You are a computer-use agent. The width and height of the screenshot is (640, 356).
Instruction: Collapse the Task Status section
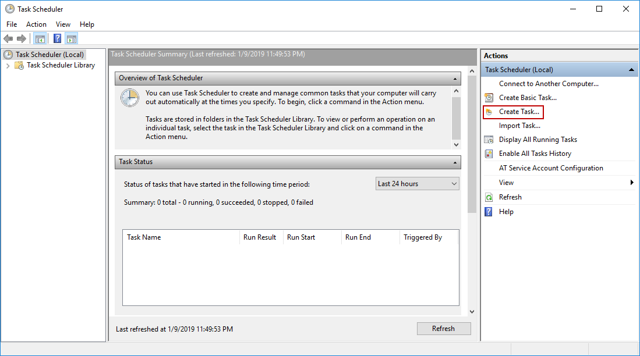455,162
